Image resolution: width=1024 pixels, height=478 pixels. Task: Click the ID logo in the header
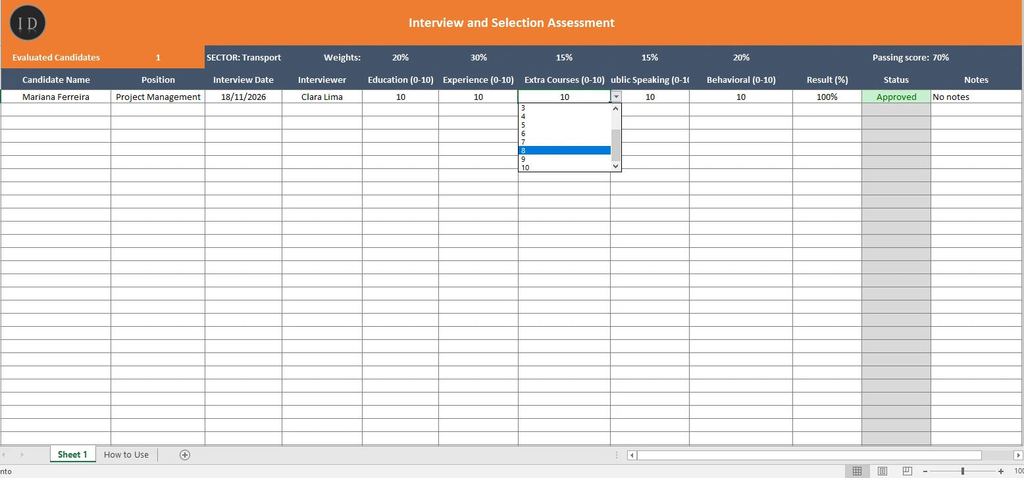(x=28, y=23)
